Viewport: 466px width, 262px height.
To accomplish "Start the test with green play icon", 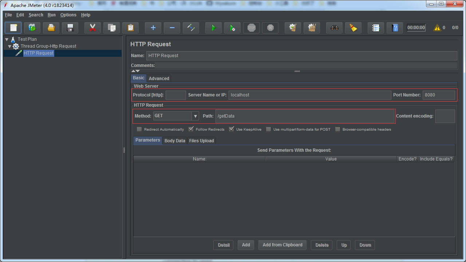I will coord(213,28).
